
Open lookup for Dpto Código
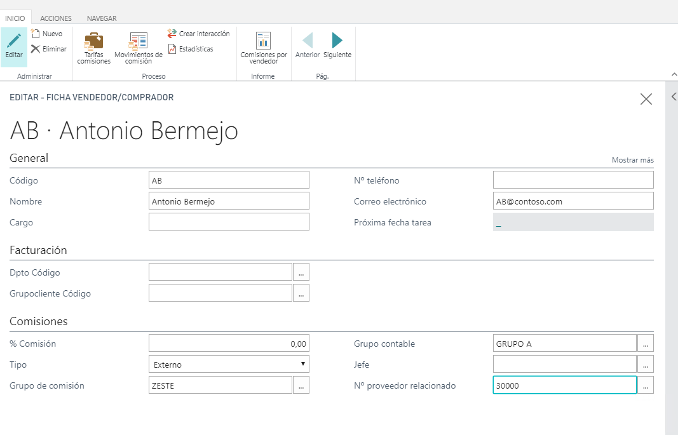click(301, 272)
